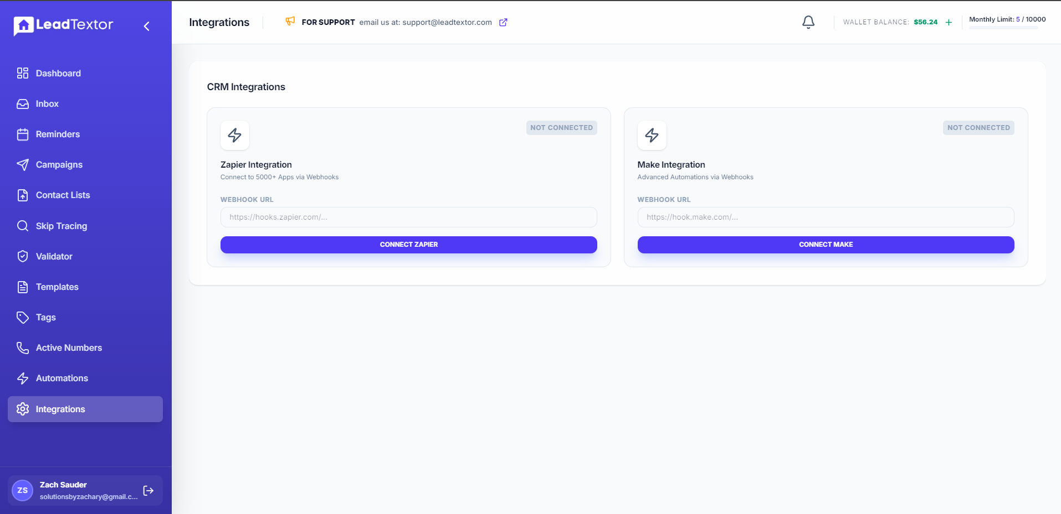Open Reminders page
The height and width of the screenshot is (514, 1061).
coord(85,134)
